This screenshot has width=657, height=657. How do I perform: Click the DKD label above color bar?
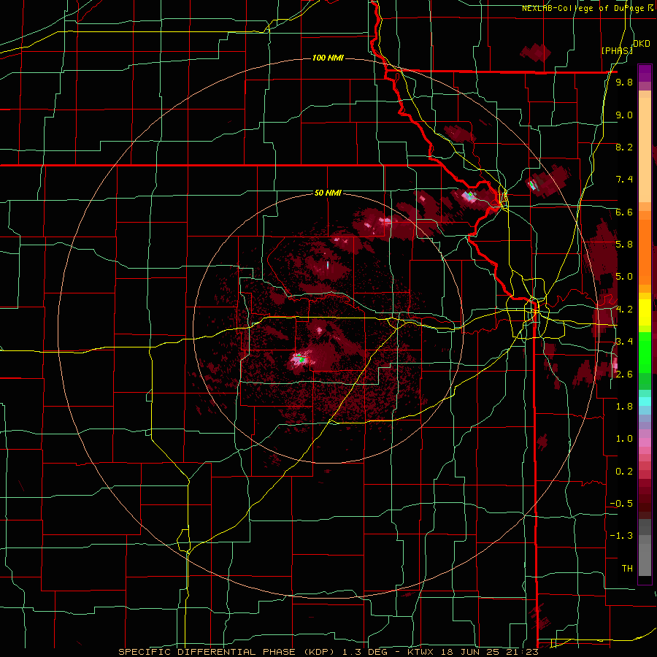[x=642, y=44]
